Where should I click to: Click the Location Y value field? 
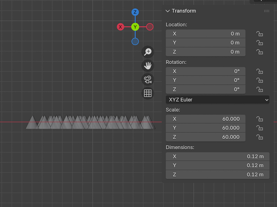205,43
